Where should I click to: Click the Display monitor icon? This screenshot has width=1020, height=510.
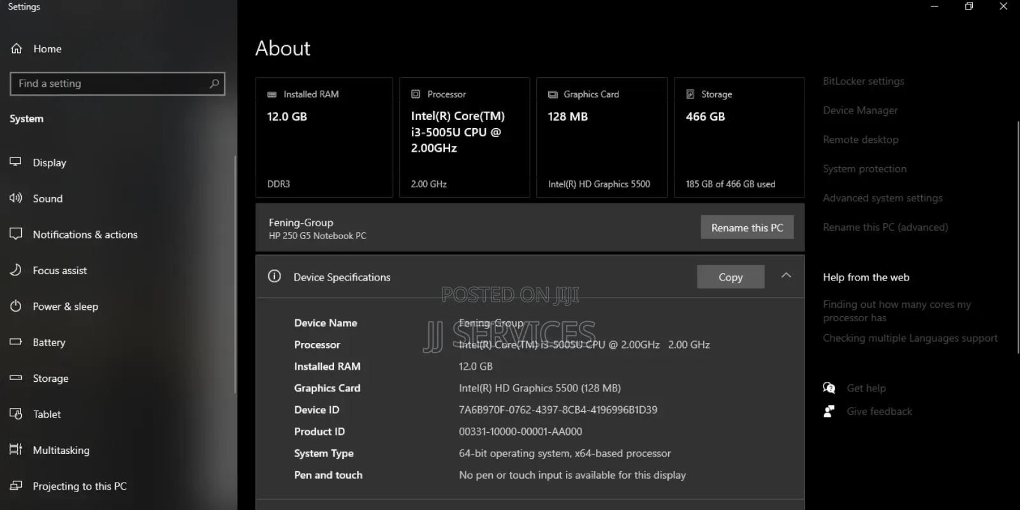pyautogui.click(x=16, y=162)
